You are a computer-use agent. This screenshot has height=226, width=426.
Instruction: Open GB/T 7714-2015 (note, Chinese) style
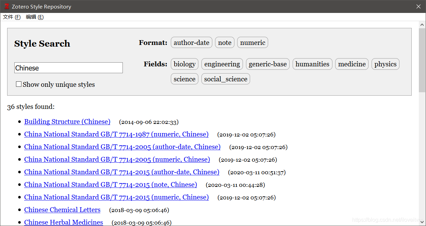(111, 184)
